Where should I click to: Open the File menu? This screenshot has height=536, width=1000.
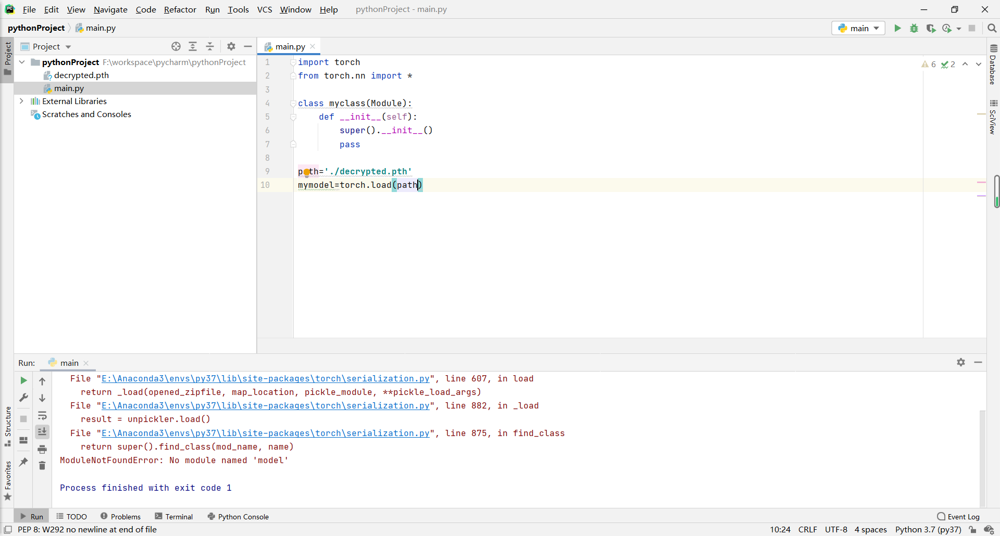(x=29, y=9)
